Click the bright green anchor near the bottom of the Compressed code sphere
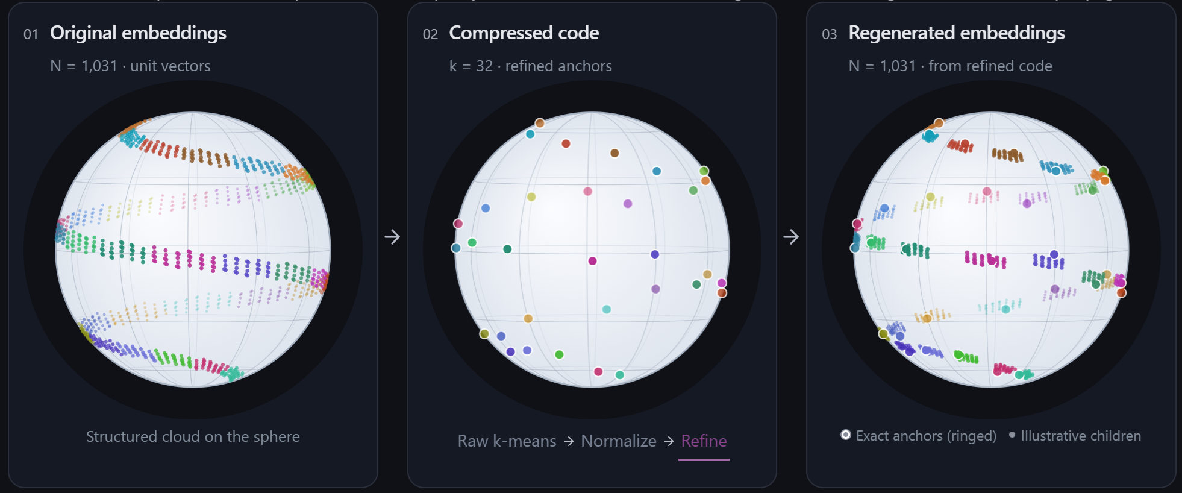 (x=559, y=354)
